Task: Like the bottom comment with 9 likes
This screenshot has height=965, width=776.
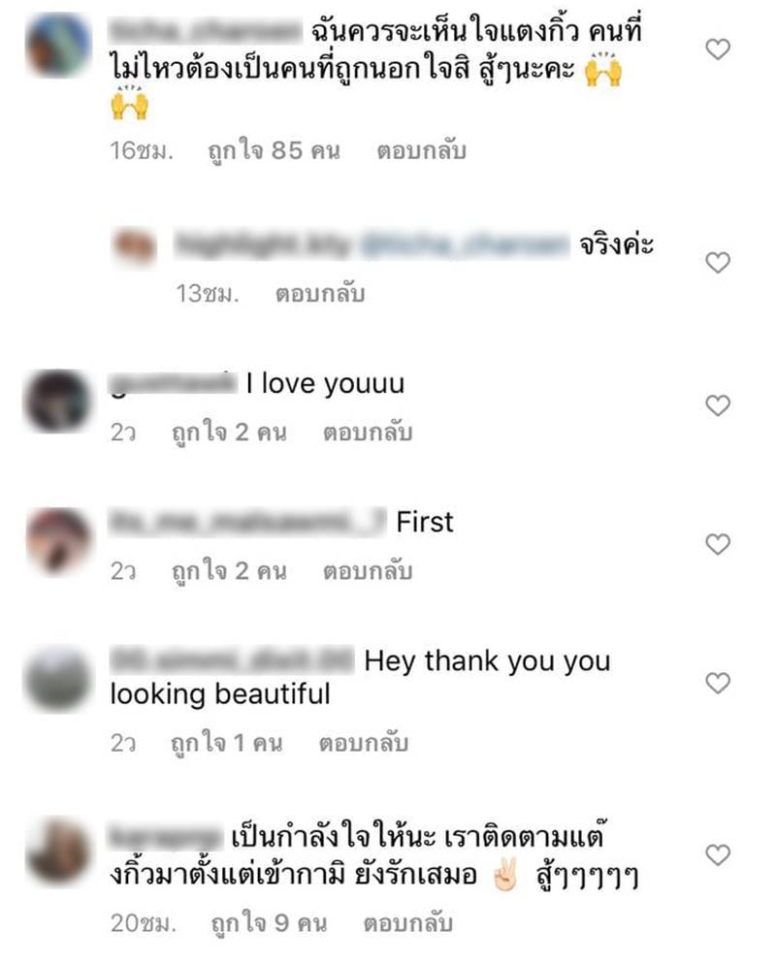Action: (x=718, y=854)
